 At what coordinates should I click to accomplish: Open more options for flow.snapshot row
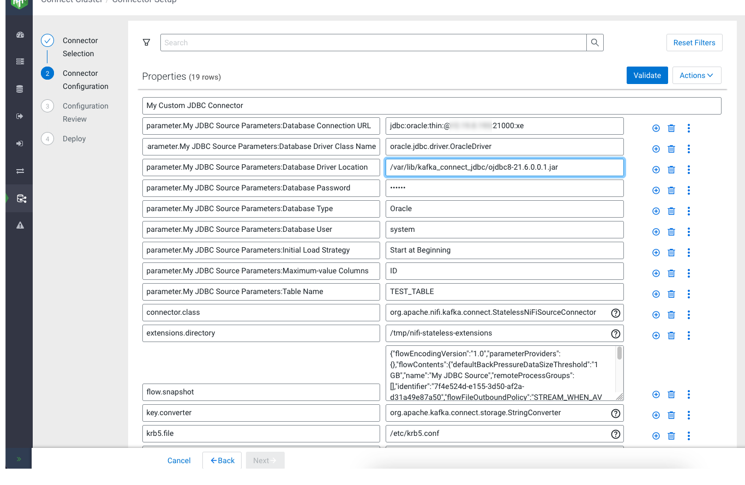click(689, 394)
